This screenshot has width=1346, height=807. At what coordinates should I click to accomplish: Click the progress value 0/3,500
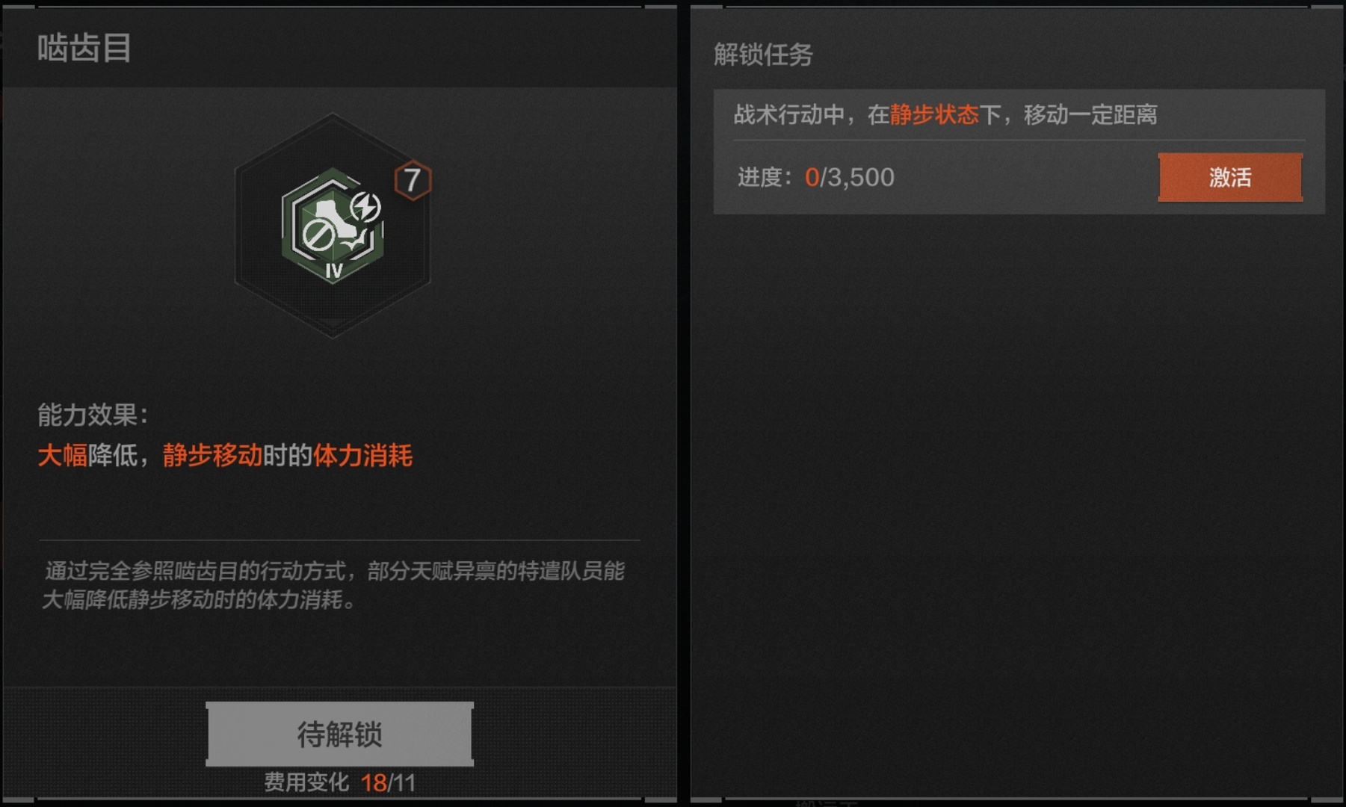[850, 177]
